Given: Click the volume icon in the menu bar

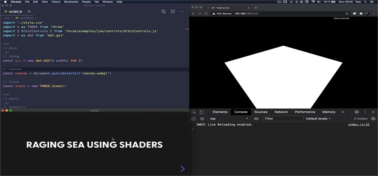Looking at the screenshot, I should (x=319, y=2).
